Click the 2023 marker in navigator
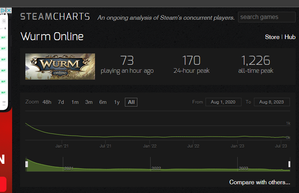The height and width of the screenshot is (193, 299). coord(243,168)
